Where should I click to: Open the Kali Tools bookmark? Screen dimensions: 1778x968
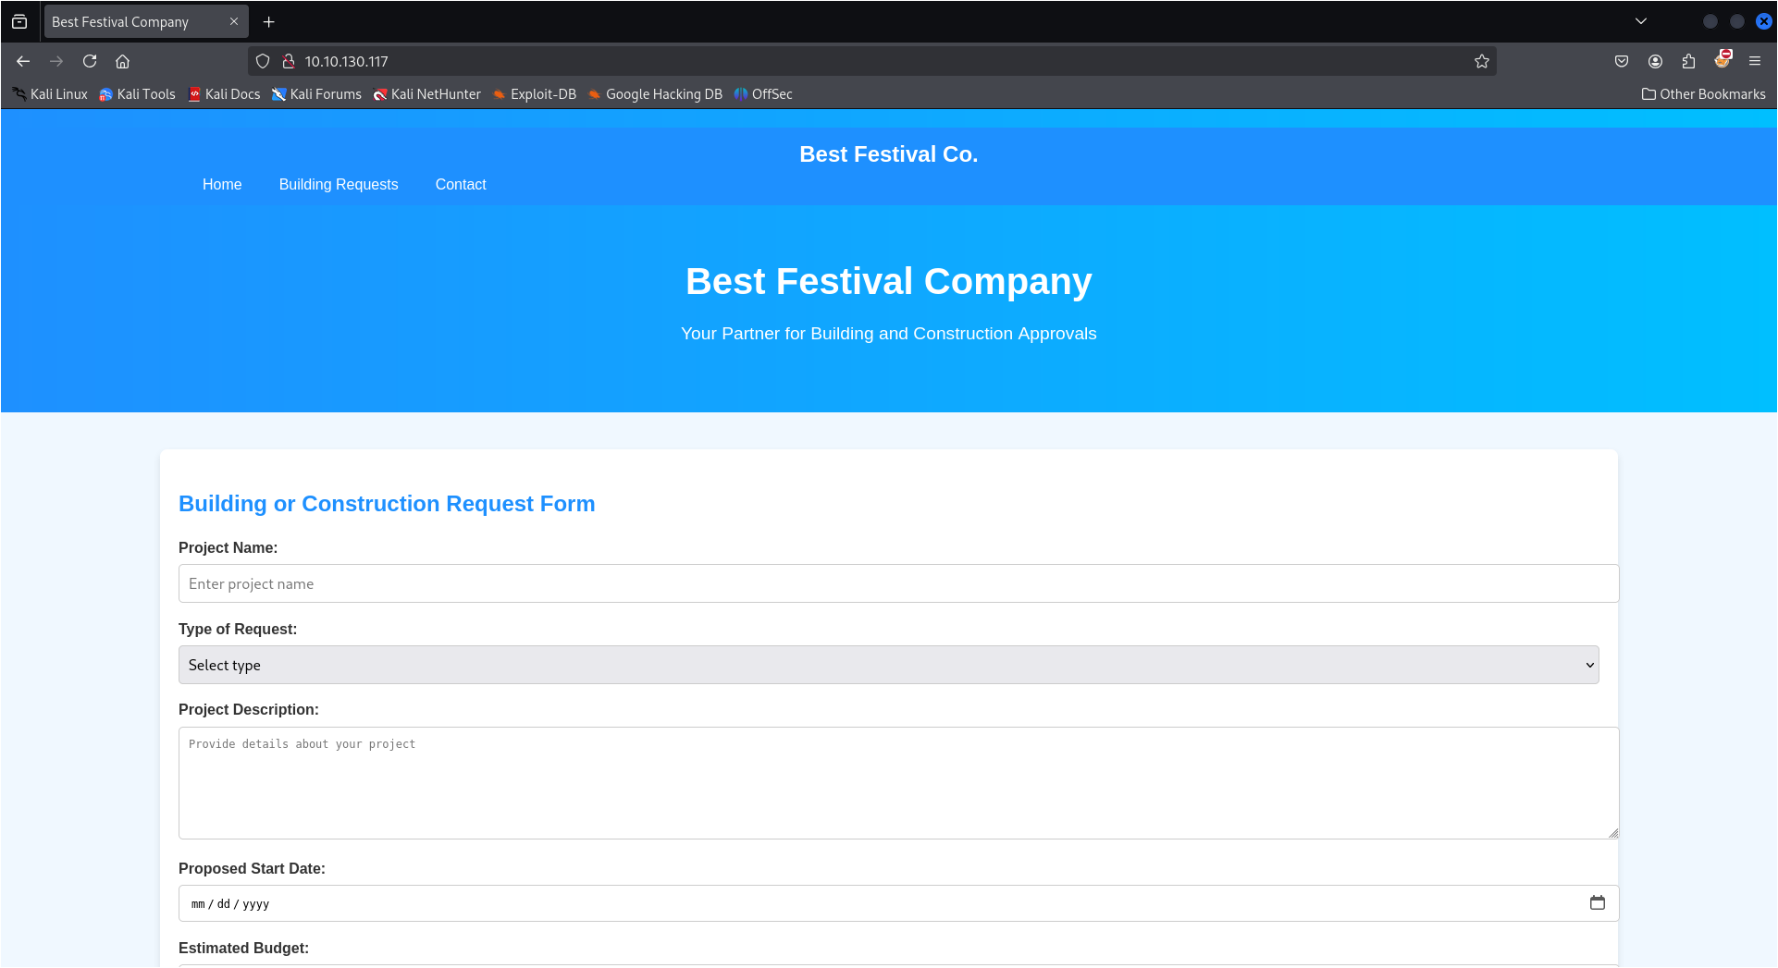[137, 94]
